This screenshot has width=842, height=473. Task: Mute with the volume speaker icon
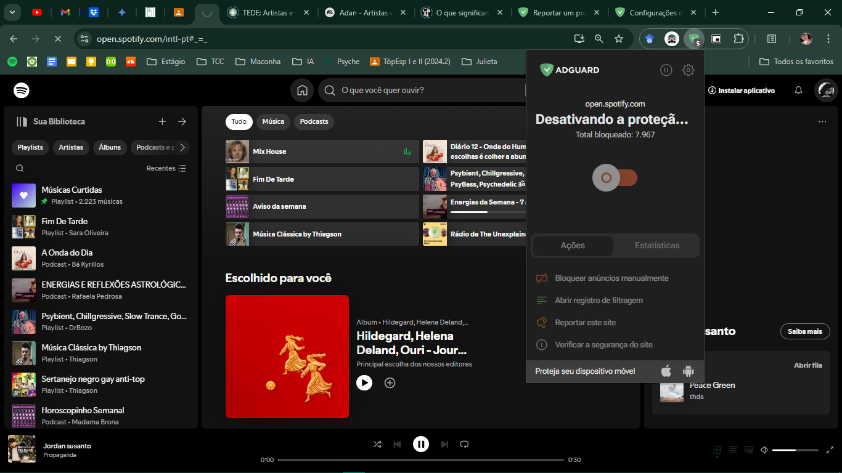(x=764, y=450)
